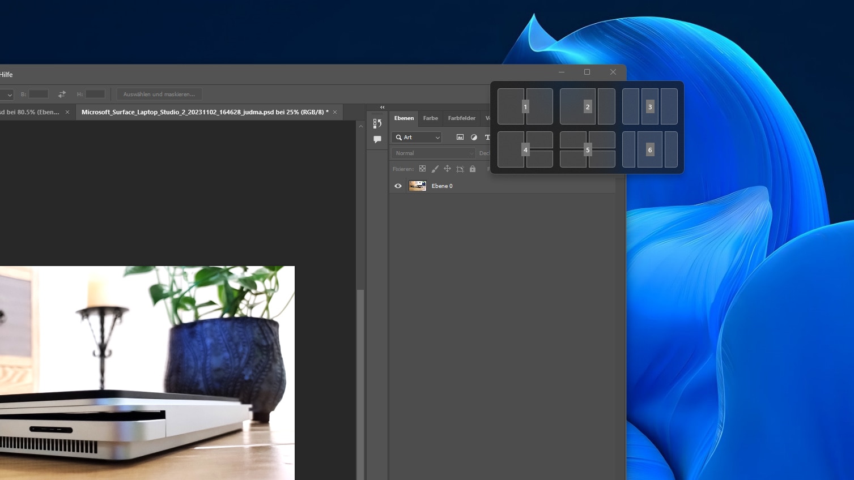Viewport: 854px width, 480px height.
Task: Open the Farbfelder tab
Action: click(461, 118)
